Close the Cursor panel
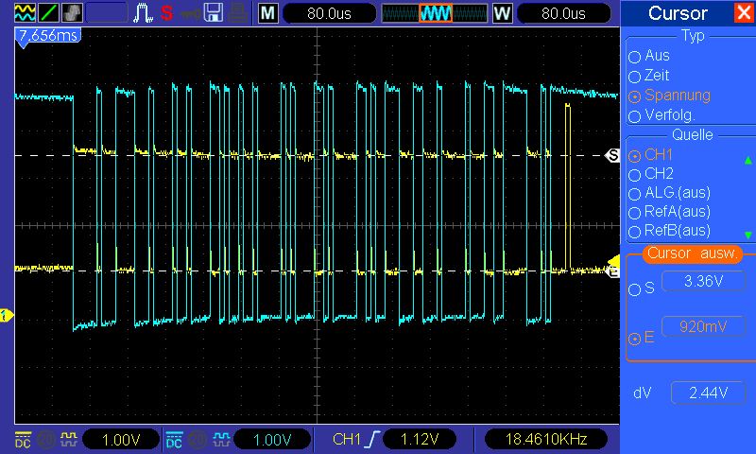756x454 pixels. coord(745,13)
